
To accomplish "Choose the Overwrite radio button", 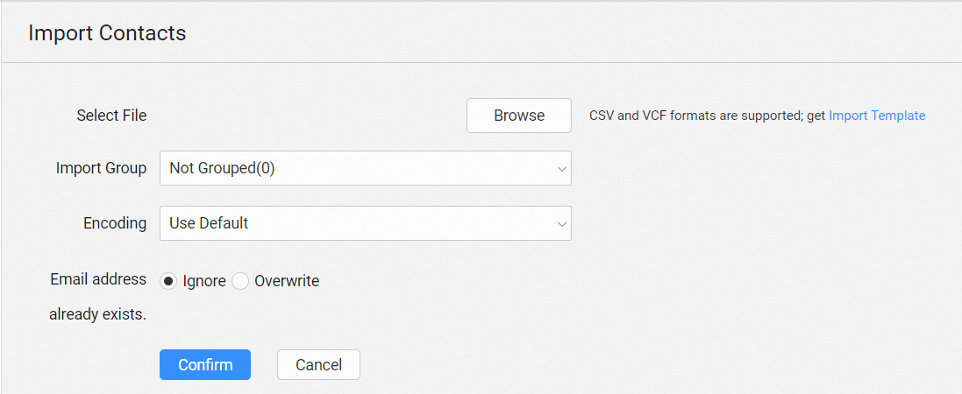I will click(240, 281).
